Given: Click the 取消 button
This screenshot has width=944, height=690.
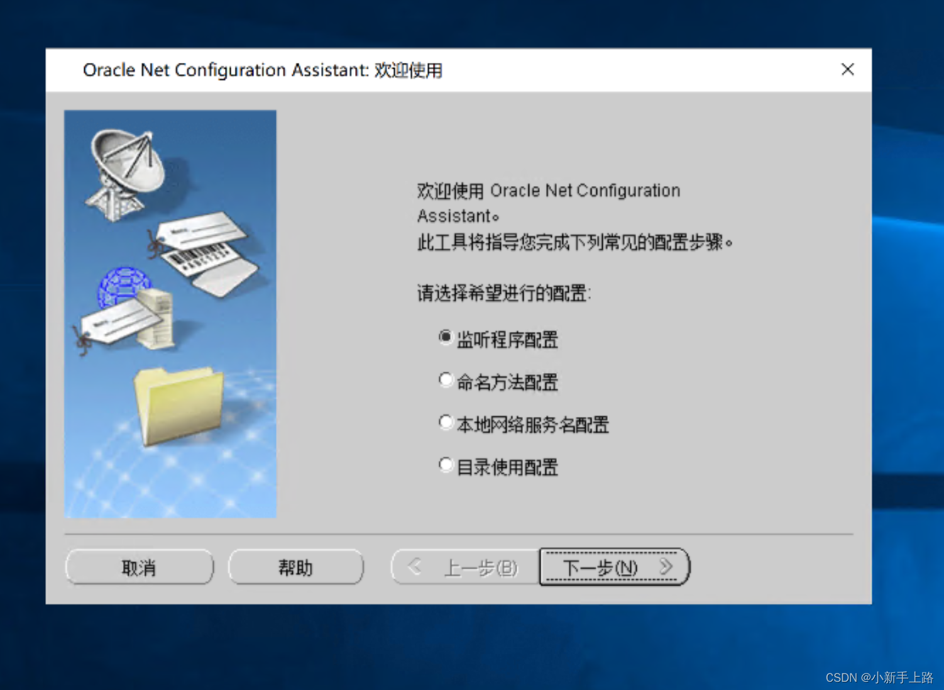Looking at the screenshot, I should point(139,567).
